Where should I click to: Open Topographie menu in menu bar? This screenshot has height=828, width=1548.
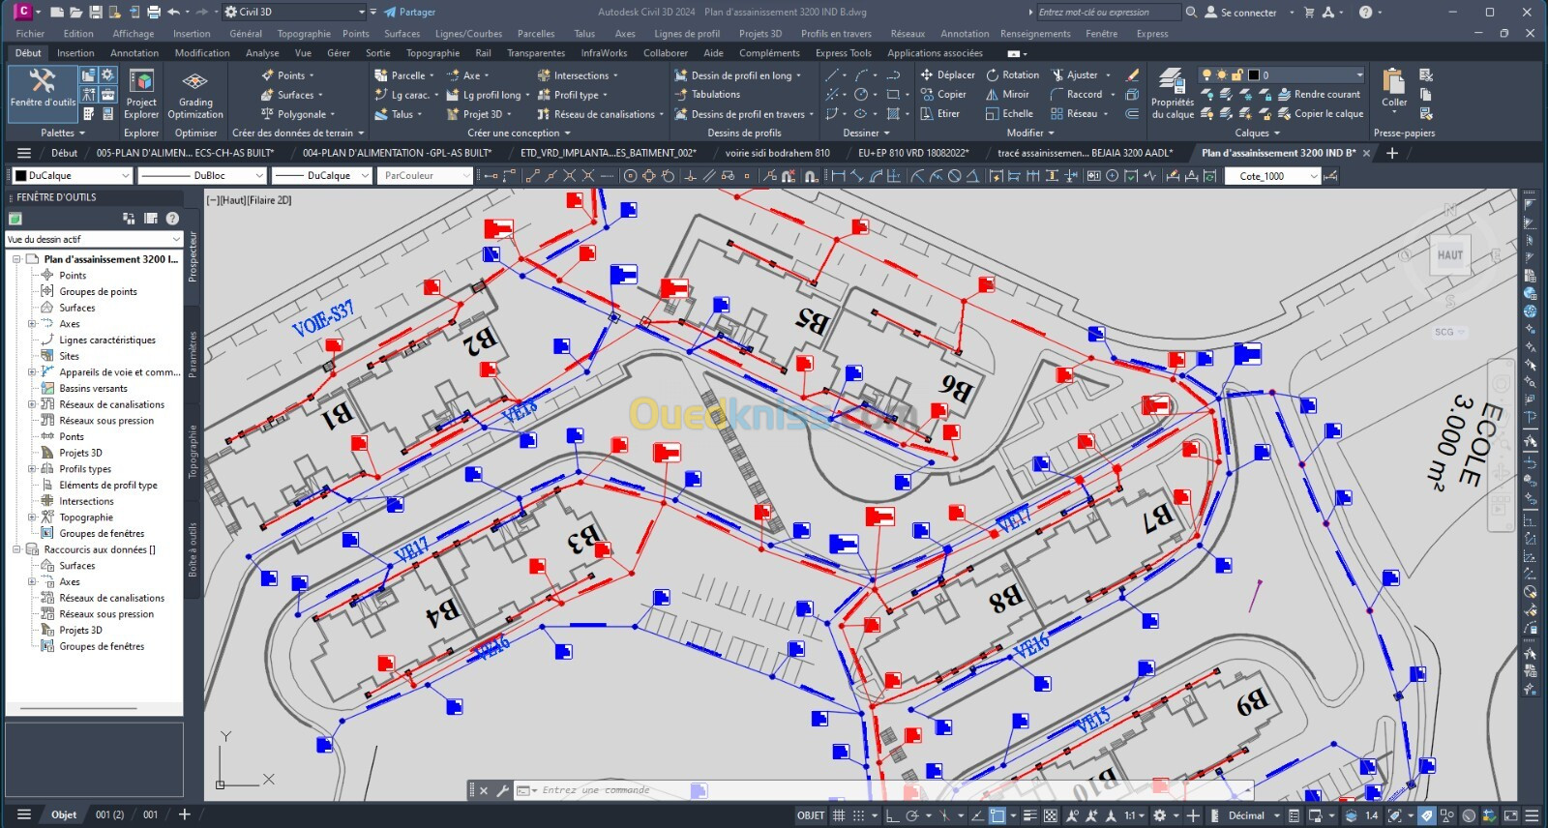[304, 33]
